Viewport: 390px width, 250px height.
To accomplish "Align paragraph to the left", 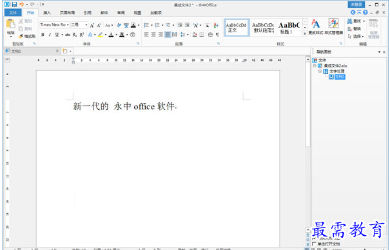I will (x=146, y=35).
